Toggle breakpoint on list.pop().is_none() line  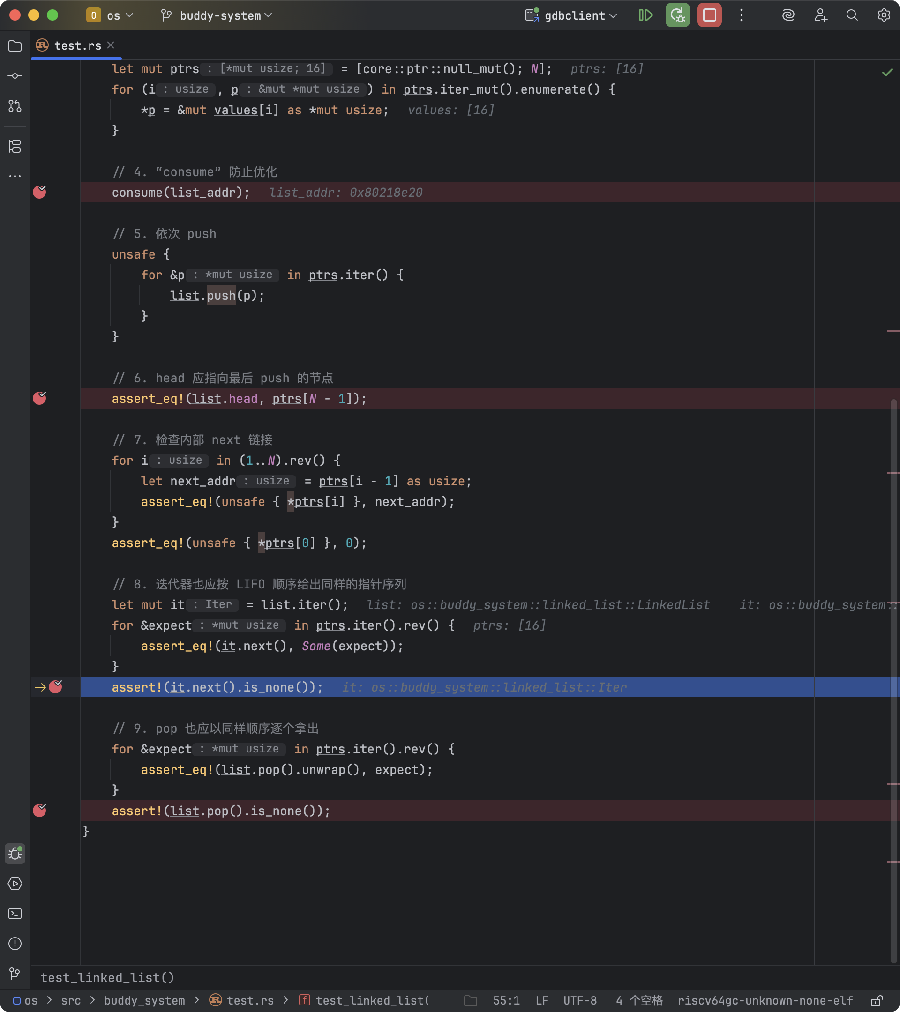click(40, 811)
